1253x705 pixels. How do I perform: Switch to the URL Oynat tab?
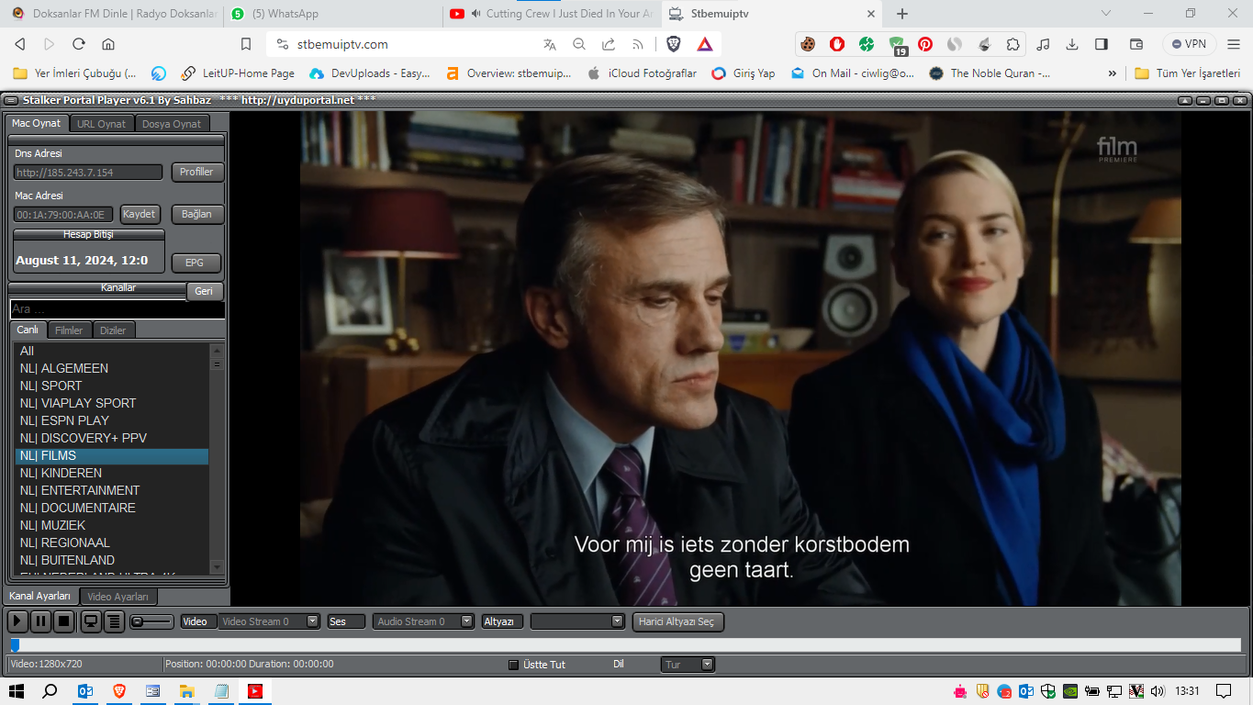102,124
